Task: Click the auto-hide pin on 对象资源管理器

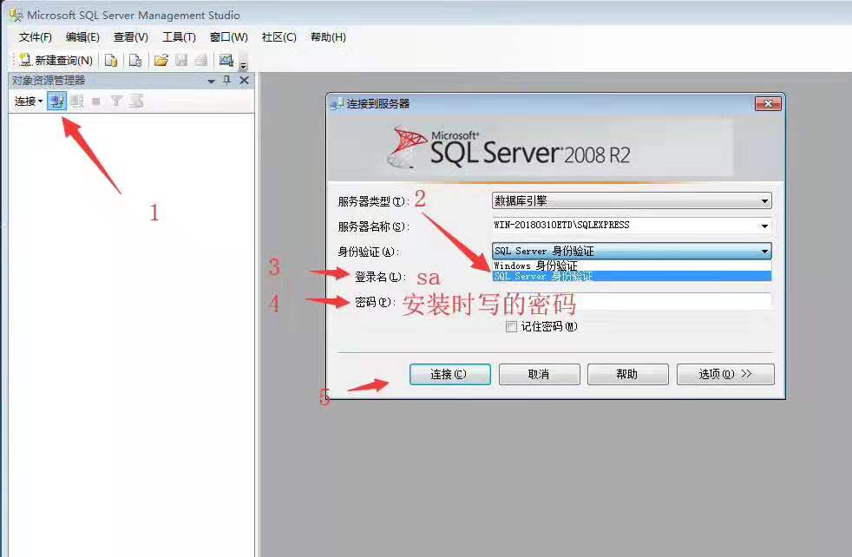Action: (227, 81)
